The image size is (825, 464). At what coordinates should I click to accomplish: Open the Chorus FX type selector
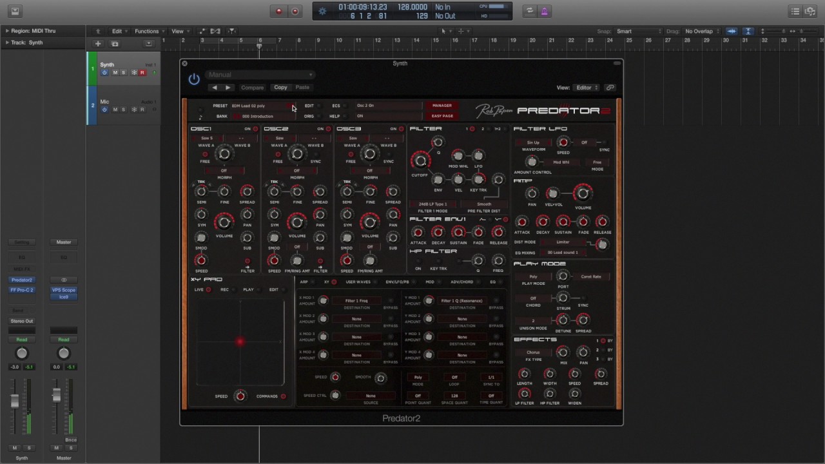click(x=533, y=353)
